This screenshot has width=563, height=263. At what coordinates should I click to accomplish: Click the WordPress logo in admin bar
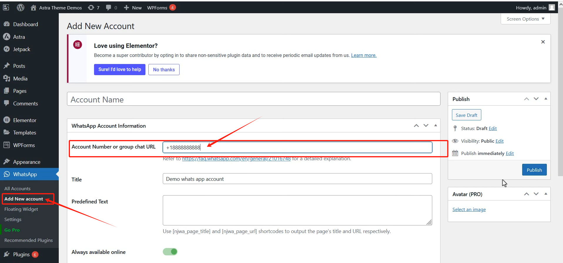pos(20,8)
